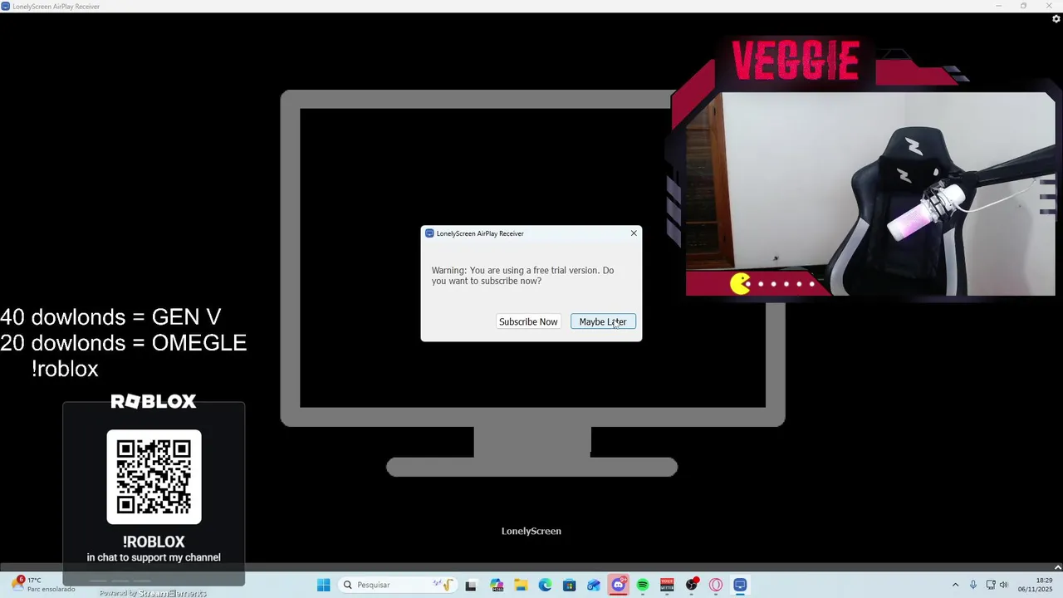This screenshot has width=1063, height=598.
Task: Open LonelyScreen settings gear icon
Action: tap(1056, 19)
